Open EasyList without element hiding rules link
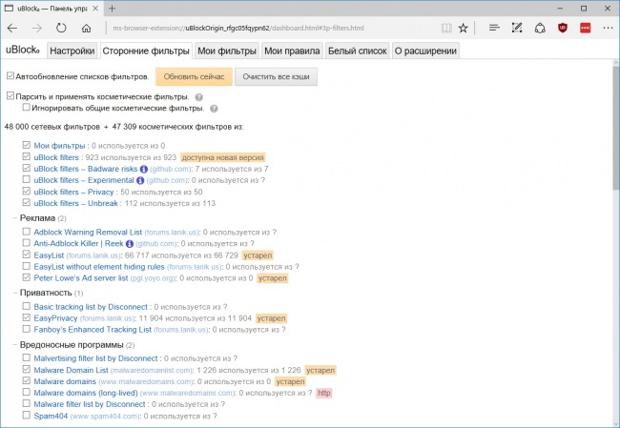The image size is (620, 428). coord(99,267)
